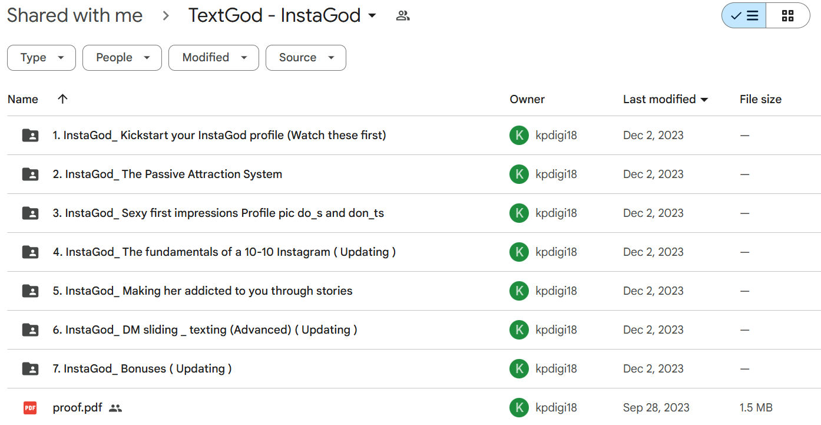Click the PDF icon of proof.pdf
Viewport: 821px width, 425px height.
point(30,408)
